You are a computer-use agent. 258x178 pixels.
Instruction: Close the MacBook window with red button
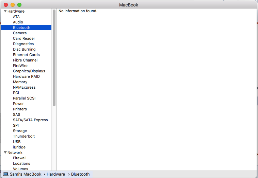tap(6, 5)
